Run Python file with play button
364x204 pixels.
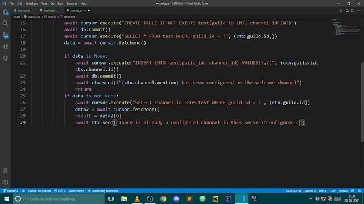[341, 11]
